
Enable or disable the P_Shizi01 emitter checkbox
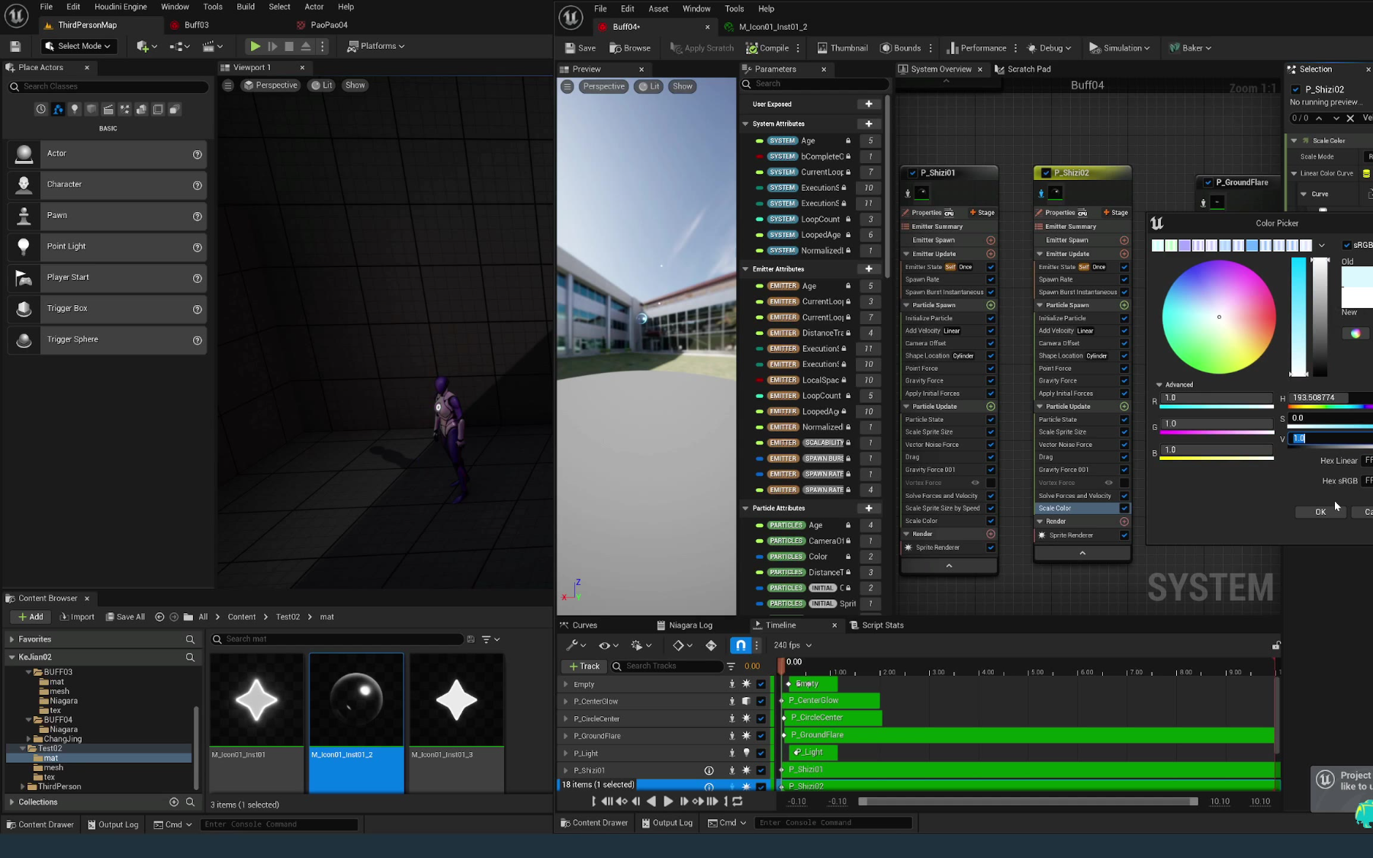point(912,173)
